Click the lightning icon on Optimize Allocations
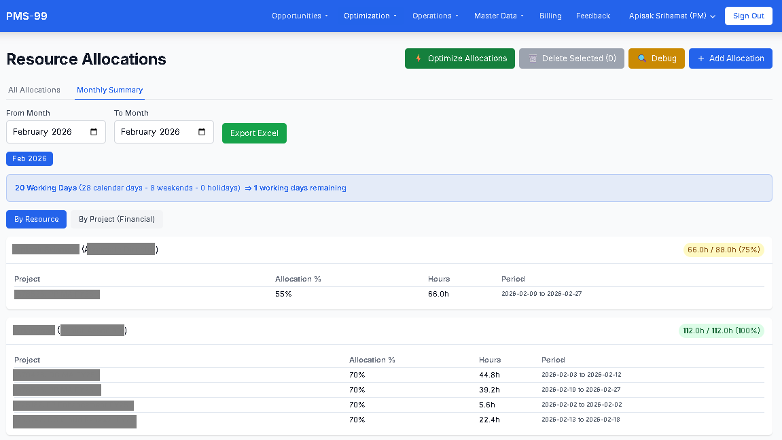The height and width of the screenshot is (440, 782). [418, 58]
